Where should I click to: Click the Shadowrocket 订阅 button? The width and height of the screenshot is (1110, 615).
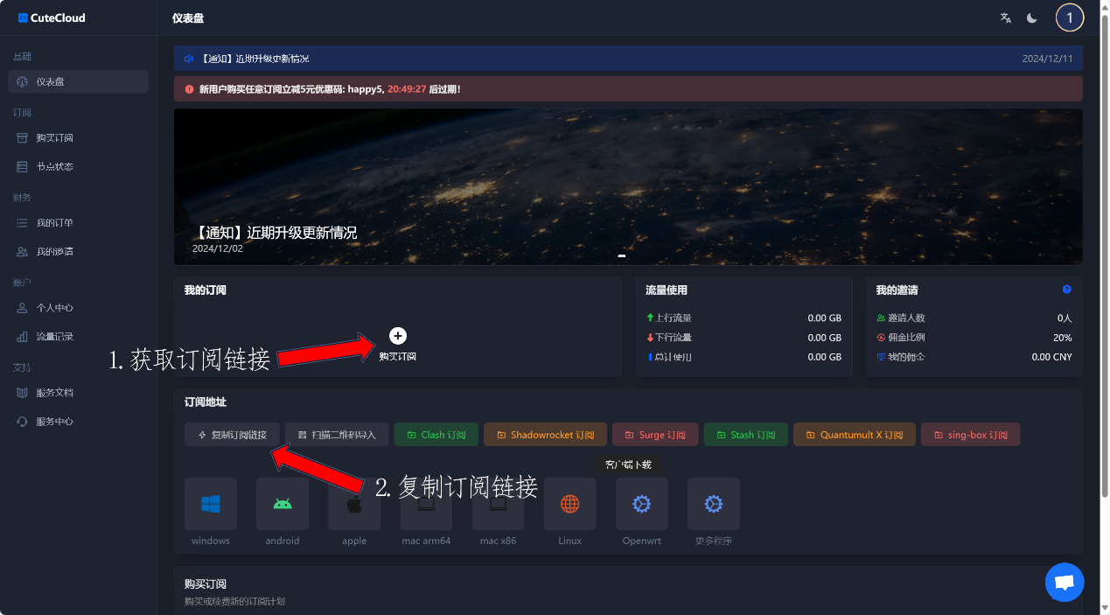[545, 434]
